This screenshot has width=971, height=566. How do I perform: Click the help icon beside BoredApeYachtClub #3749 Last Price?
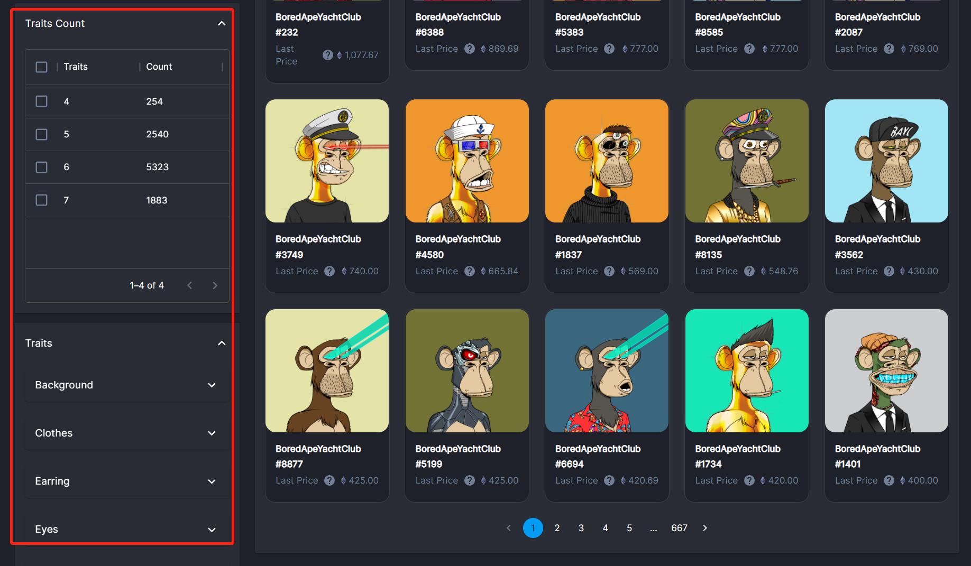[329, 271]
